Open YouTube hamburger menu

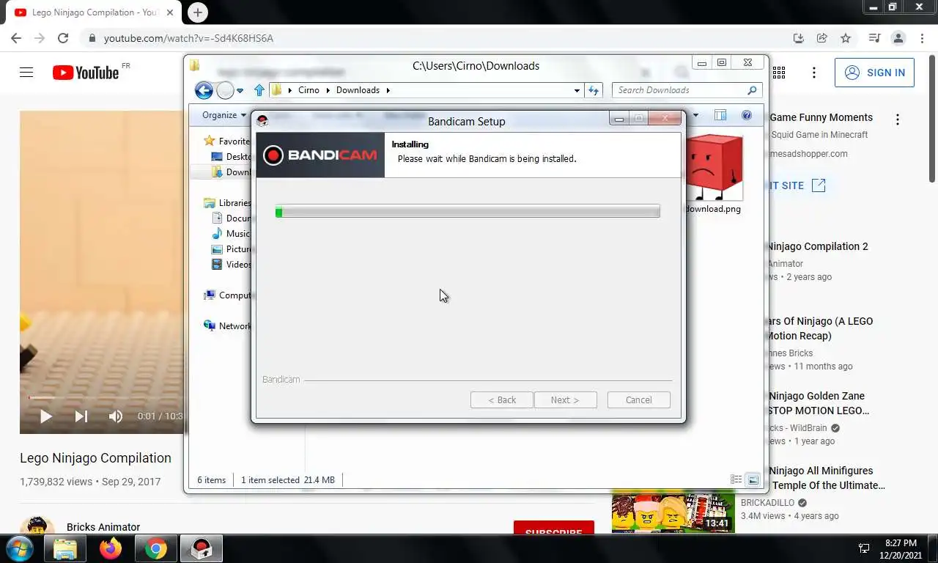click(26, 73)
